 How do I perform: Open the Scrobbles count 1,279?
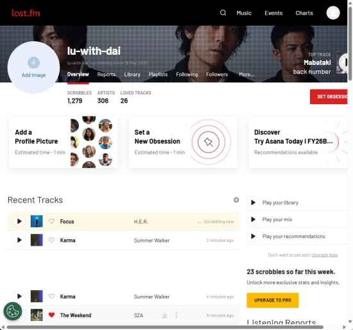point(74,100)
